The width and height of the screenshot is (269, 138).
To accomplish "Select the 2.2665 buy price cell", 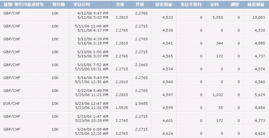I will (141, 65).
